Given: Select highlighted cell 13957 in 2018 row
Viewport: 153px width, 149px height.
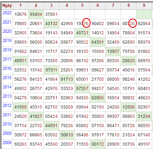Looking at the screenshot, I should 113,51.
